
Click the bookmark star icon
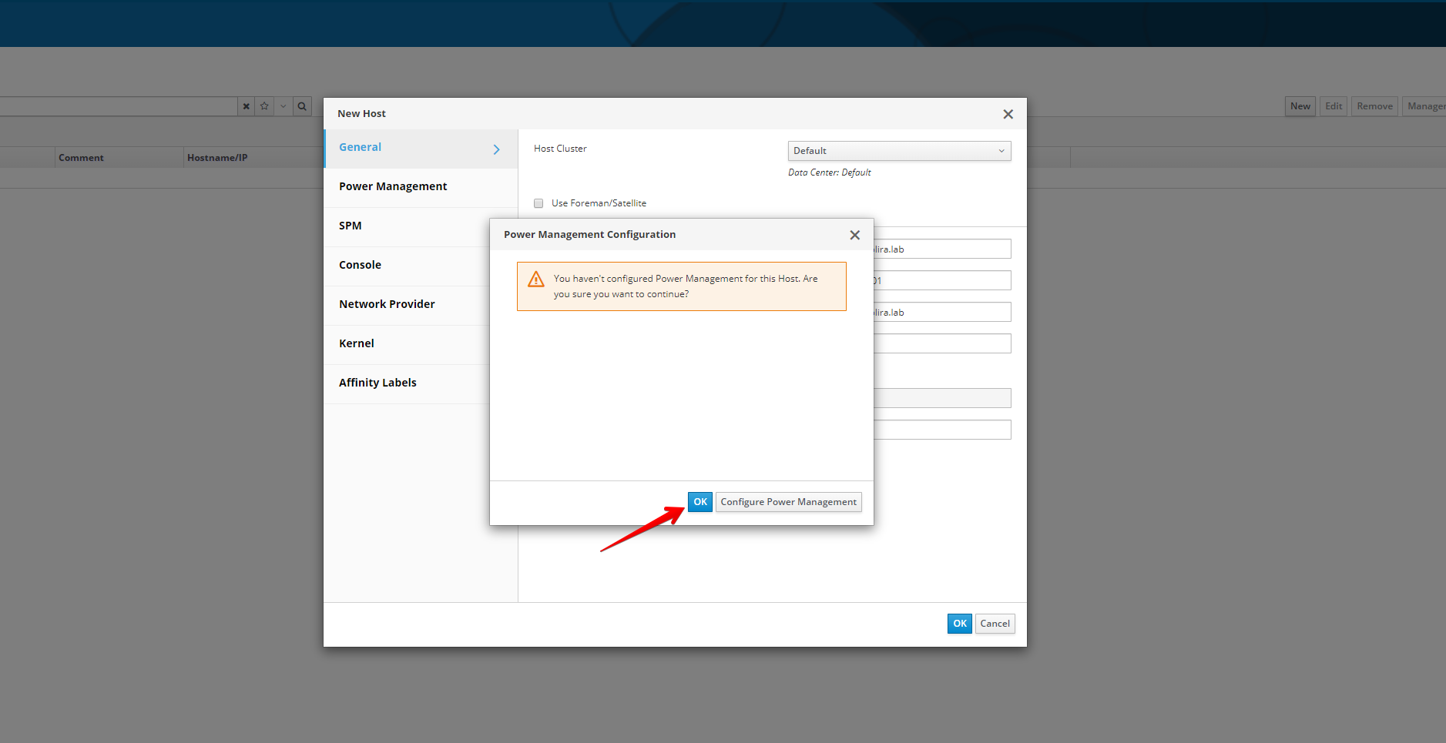tap(264, 106)
